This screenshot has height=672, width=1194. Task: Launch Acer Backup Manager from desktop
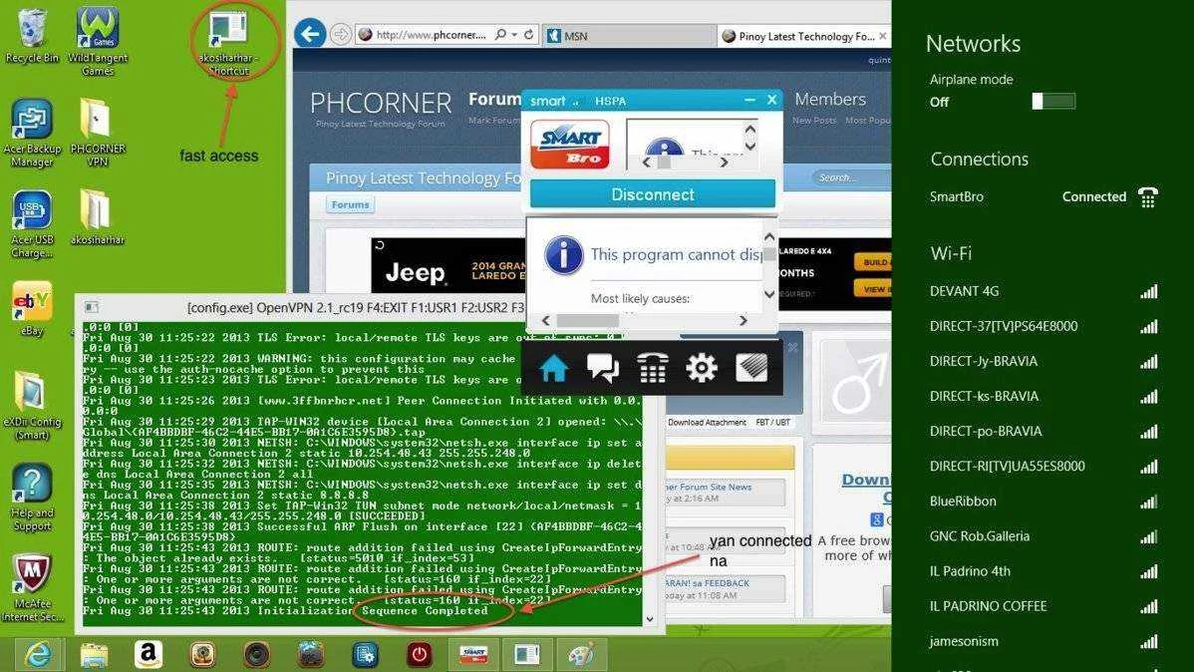pos(32,134)
